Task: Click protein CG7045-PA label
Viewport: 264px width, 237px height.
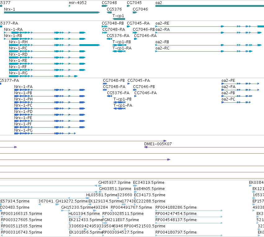Action: click(139, 81)
